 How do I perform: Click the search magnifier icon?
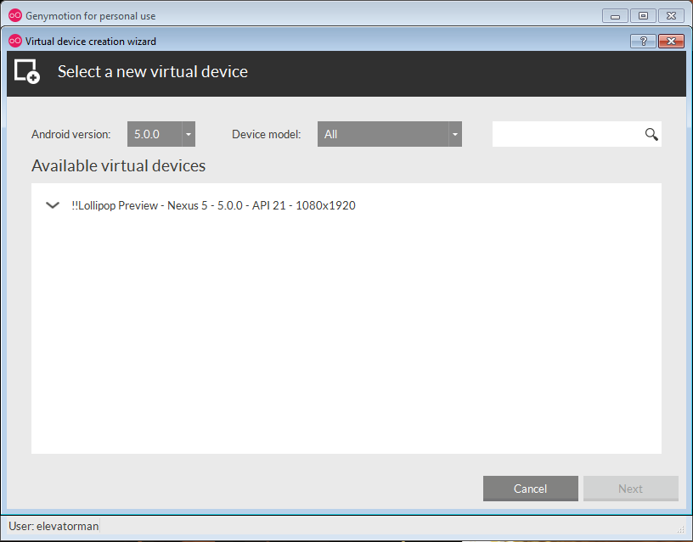651,134
